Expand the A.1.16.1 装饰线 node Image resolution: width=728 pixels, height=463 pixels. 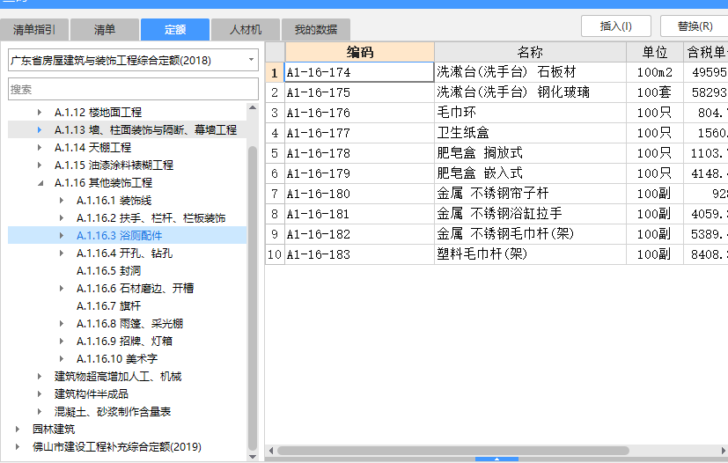pos(62,201)
